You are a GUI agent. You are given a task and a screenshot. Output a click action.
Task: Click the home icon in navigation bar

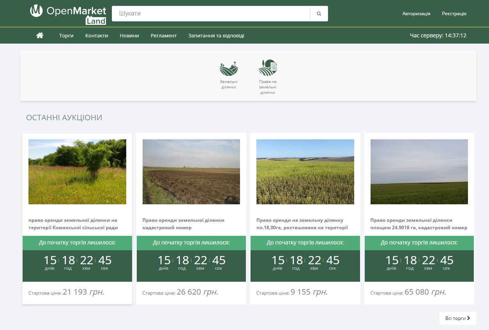(40, 35)
